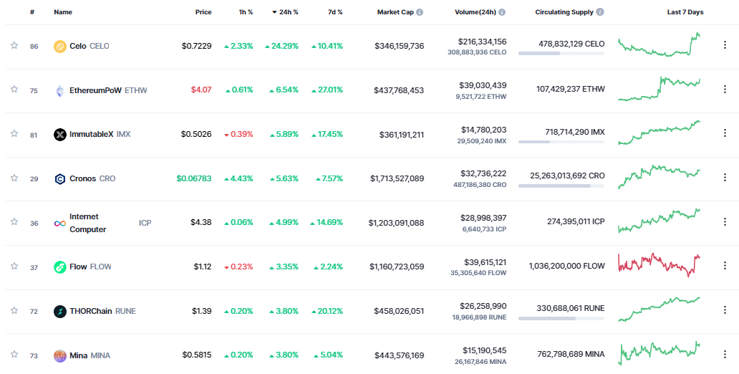Click Cronos volume $32,736,222
Image resolution: width=739 pixels, height=374 pixels.
click(483, 173)
